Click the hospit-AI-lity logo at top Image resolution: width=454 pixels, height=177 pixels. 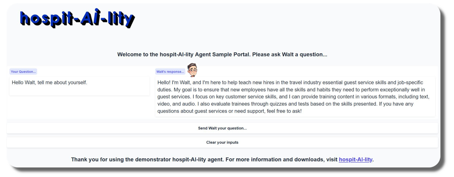(77, 19)
